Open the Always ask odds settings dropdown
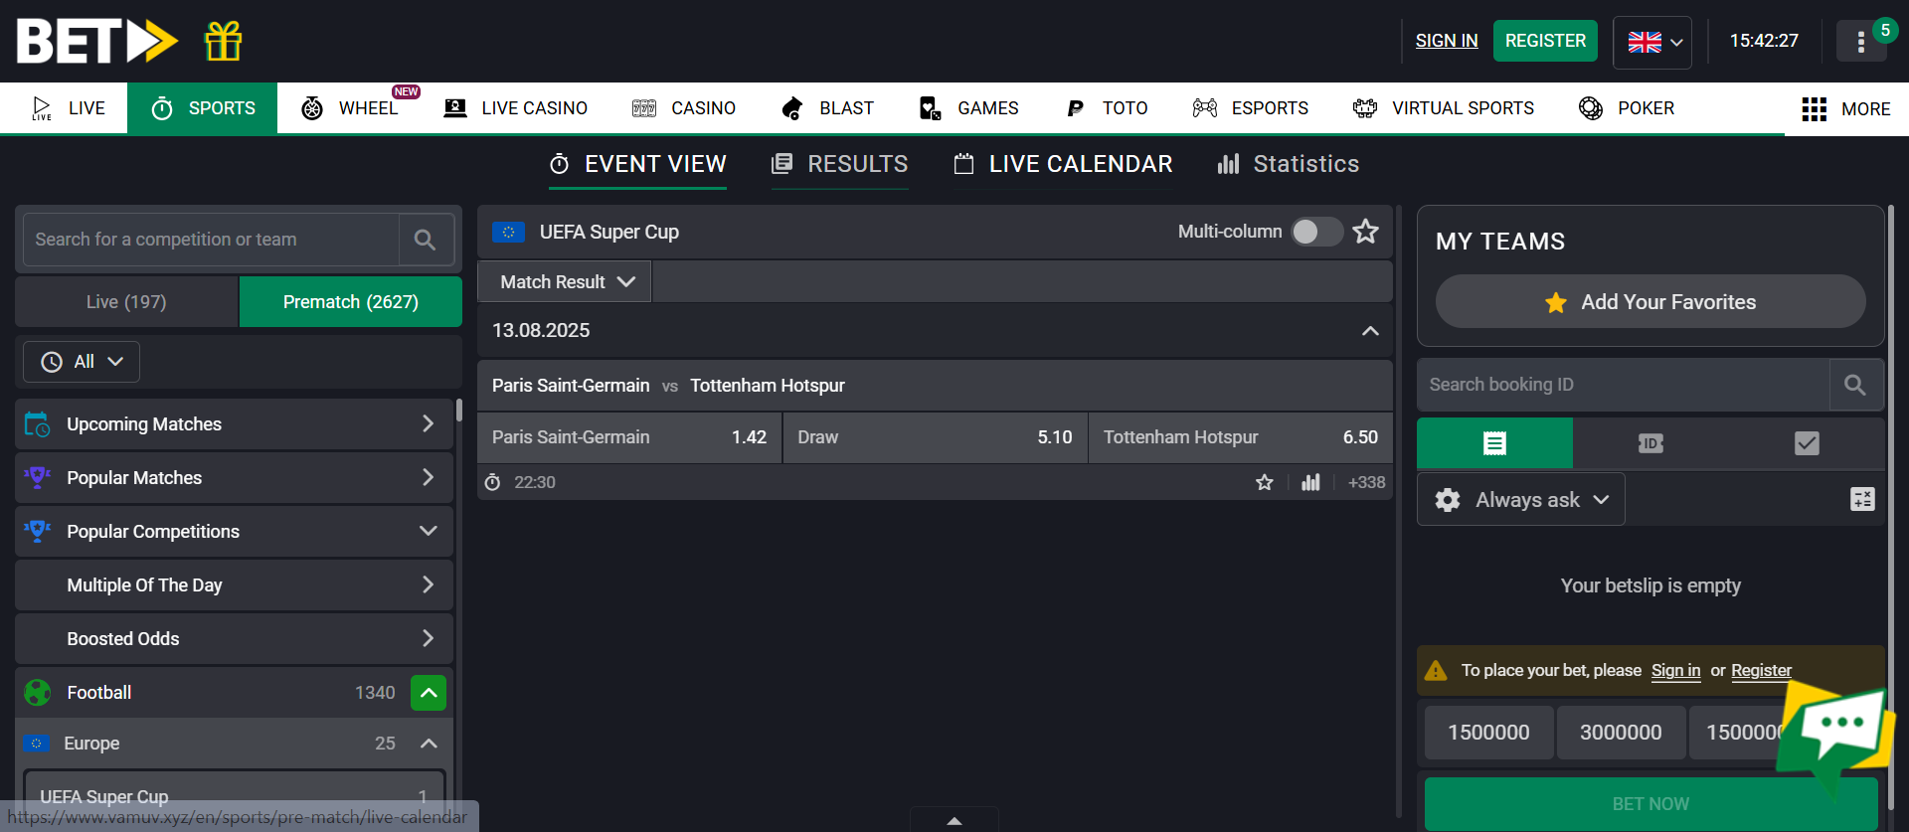 [1521, 500]
